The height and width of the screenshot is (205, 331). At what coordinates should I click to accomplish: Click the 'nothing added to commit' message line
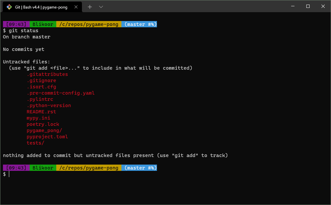point(115,155)
